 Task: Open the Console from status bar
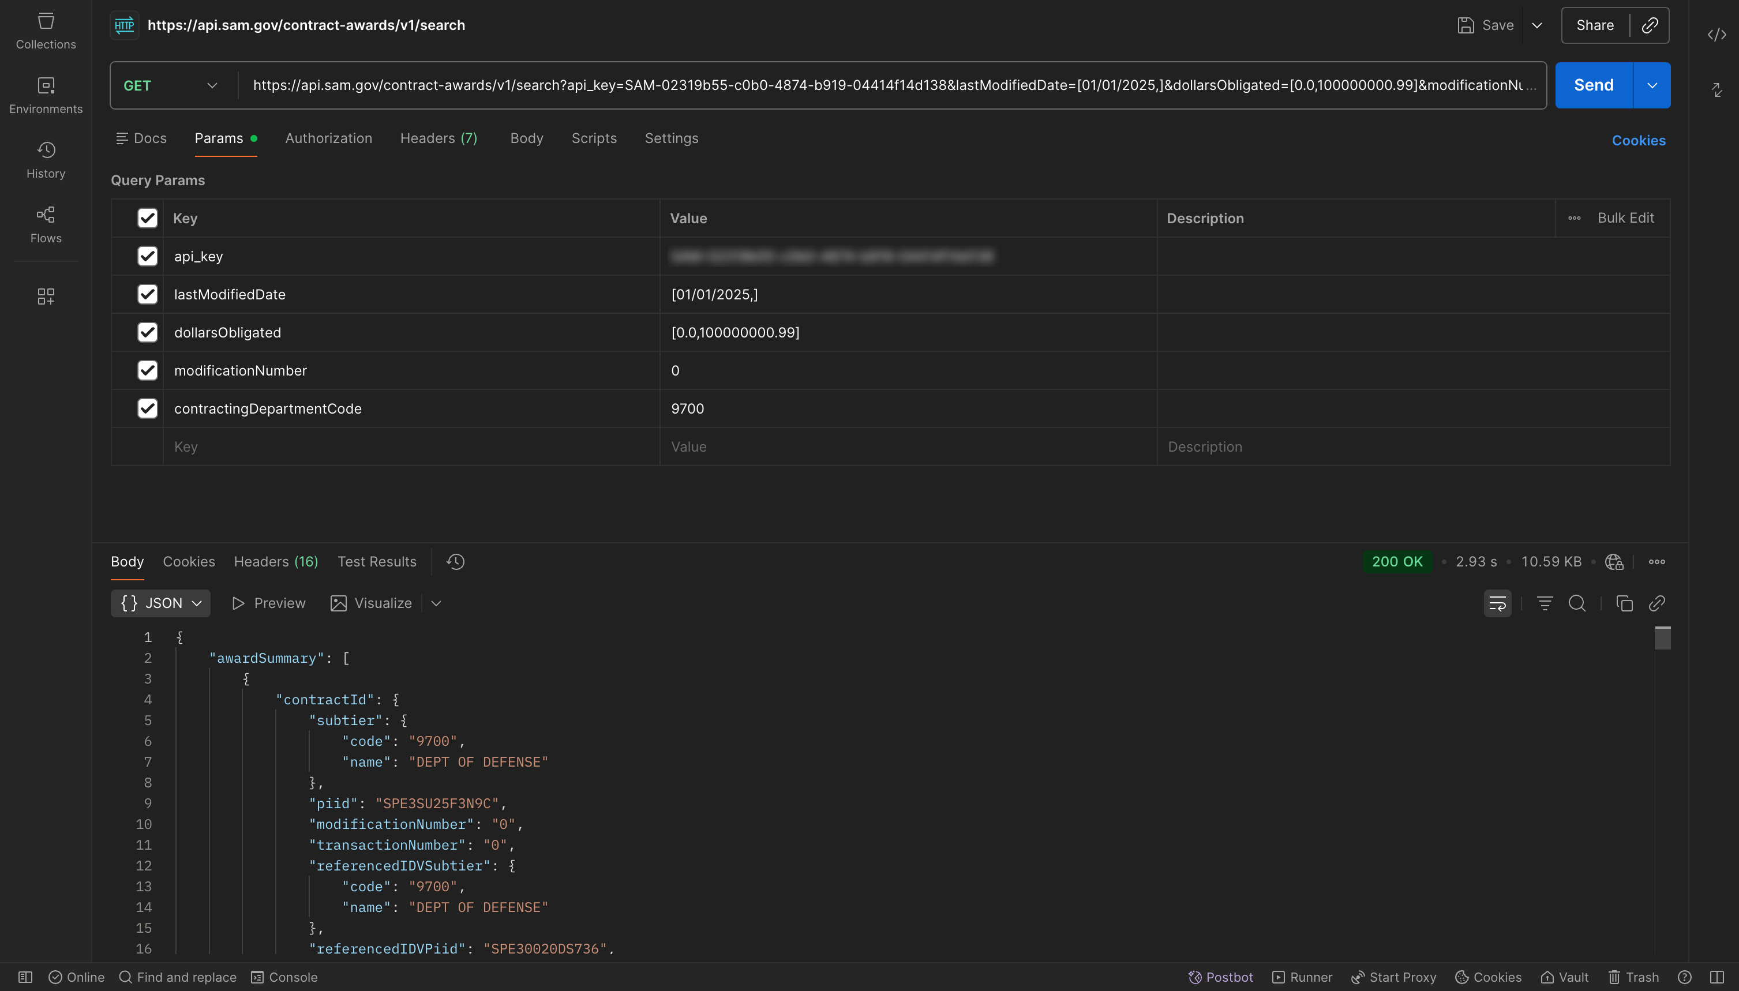pyautogui.click(x=284, y=977)
